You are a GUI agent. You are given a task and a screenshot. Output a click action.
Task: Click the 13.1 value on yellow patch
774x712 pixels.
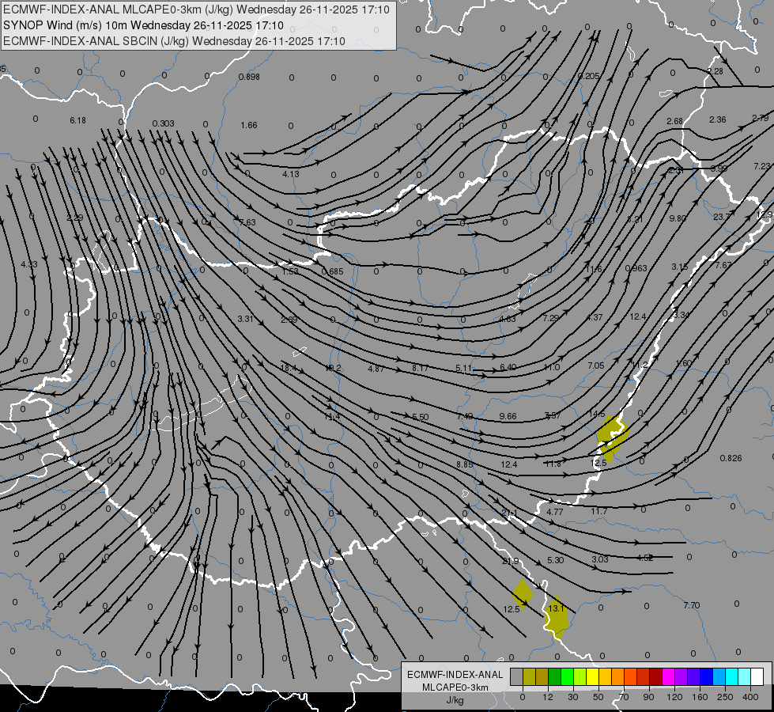557,608
